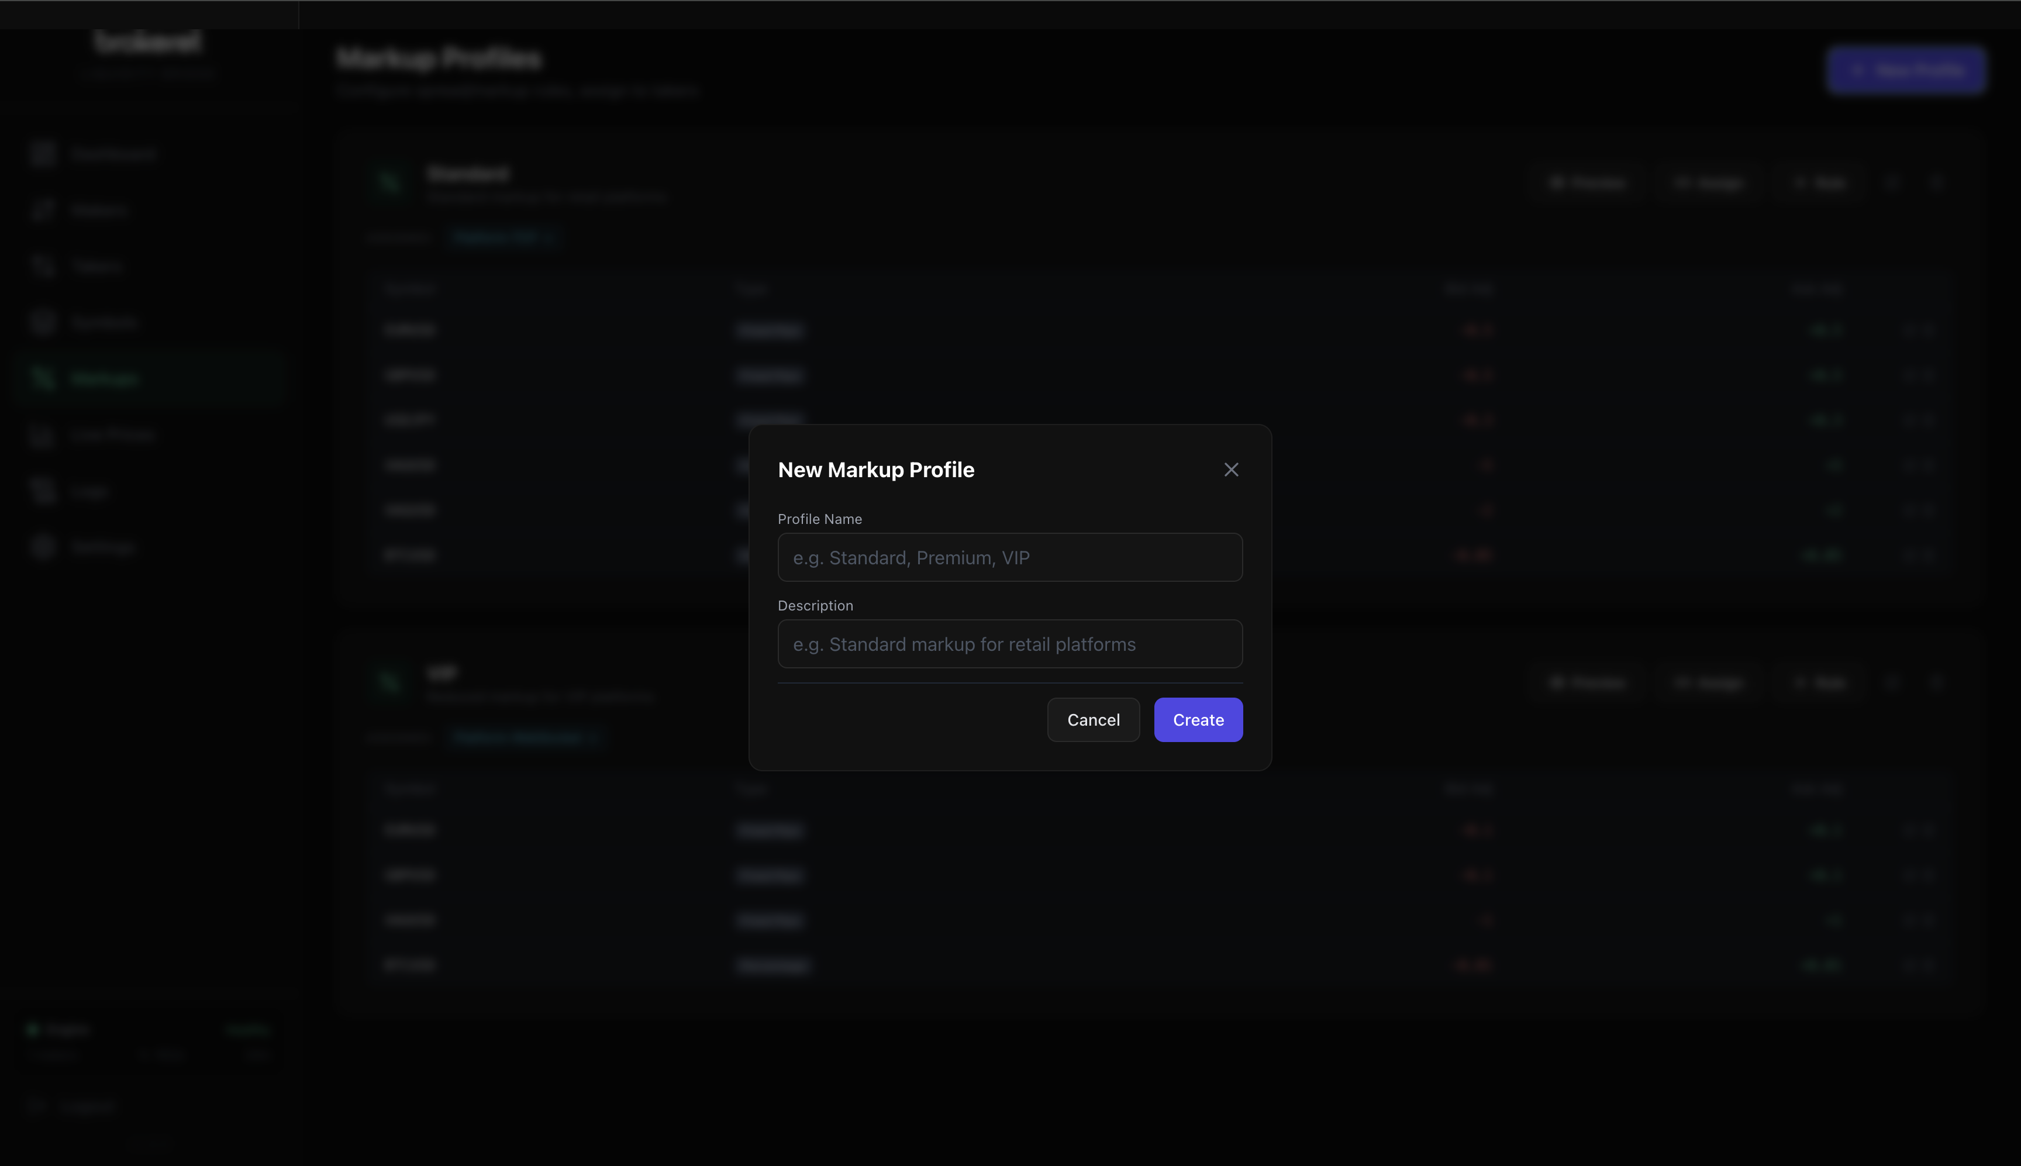Click the middle action button on VIP card
The image size is (2021, 1166).
(1708, 681)
